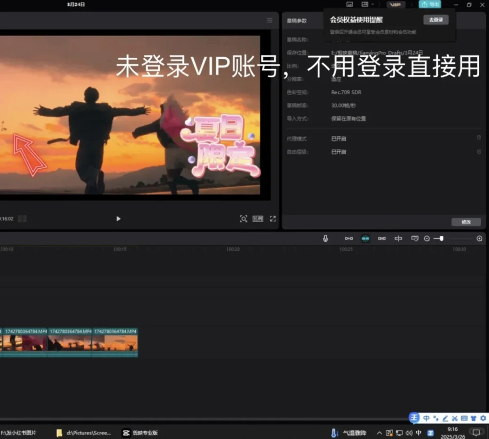489x439 pixels.
Task: Click the 去登录 button in the reminder popup
Action: (x=435, y=20)
